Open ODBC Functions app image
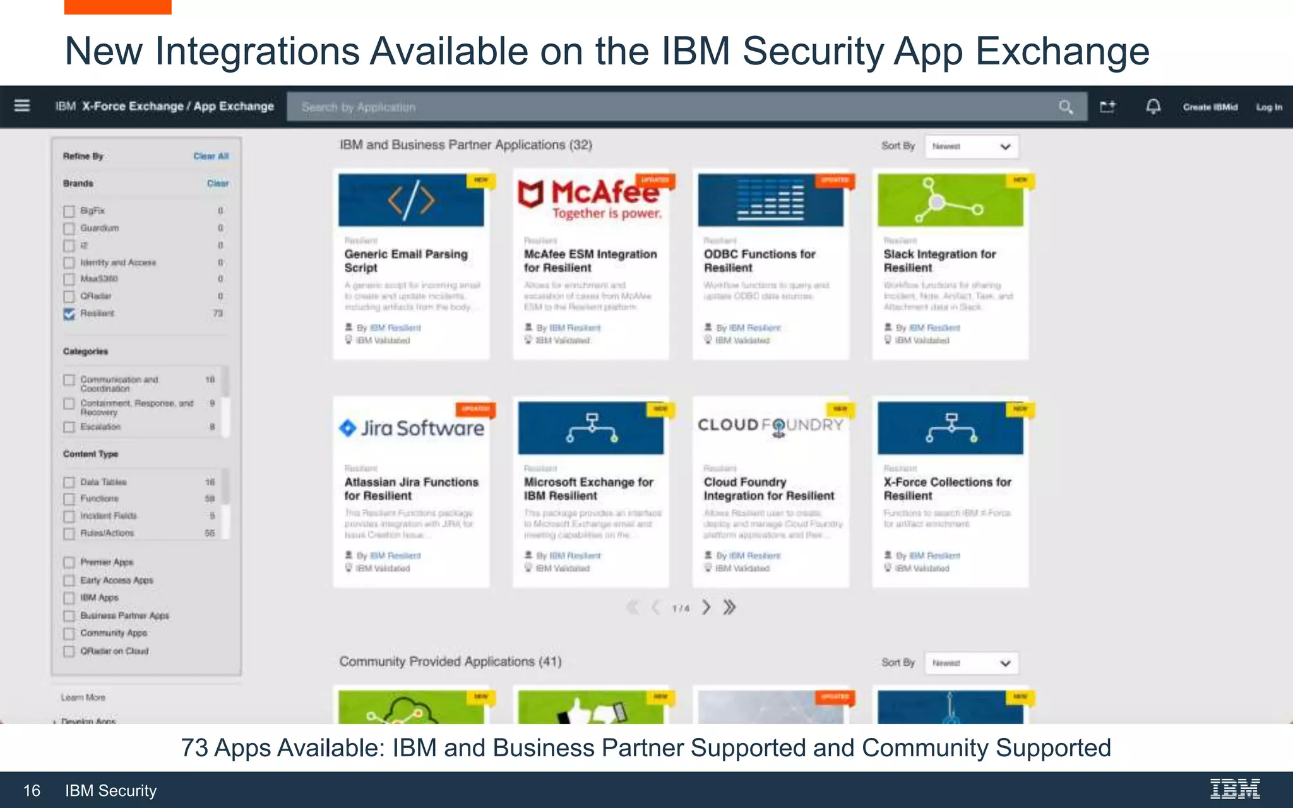 [x=770, y=200]
